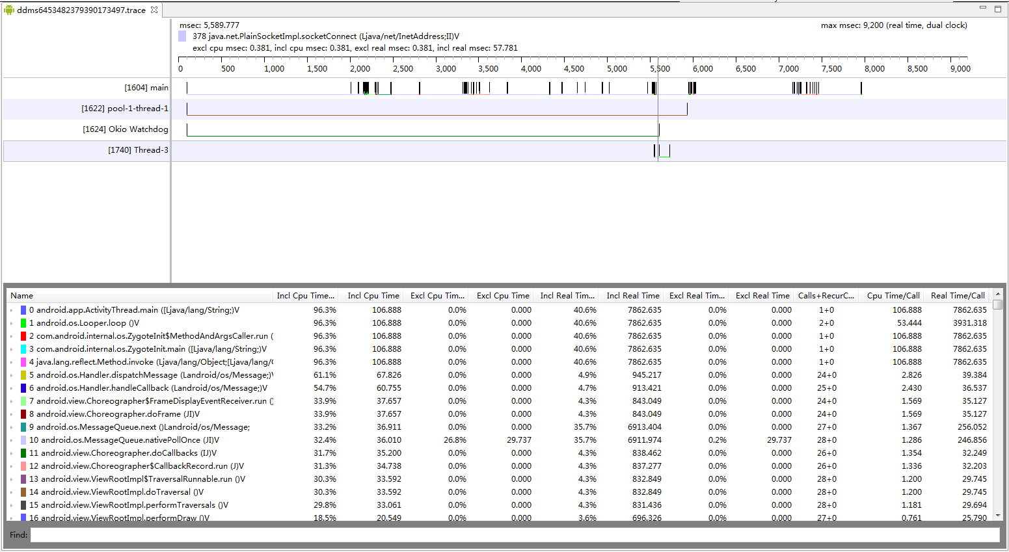Click the Android icon on the trace tab
This screenshot has width=1009, height=552.
(9, 10)
